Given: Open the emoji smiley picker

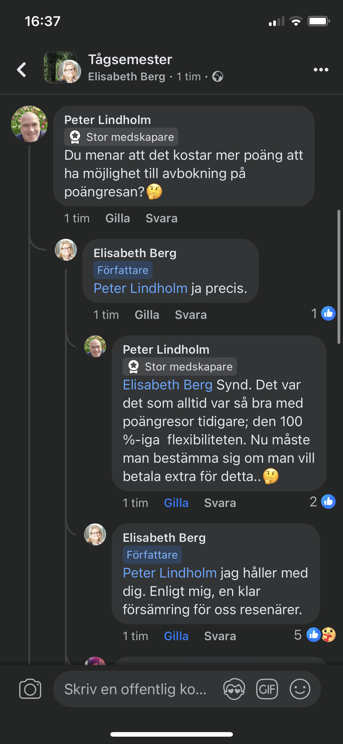Looking at the screenshot, I should click(300, 689).
